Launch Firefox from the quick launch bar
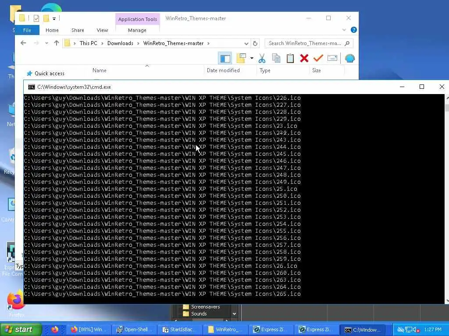449x336 pixels. (x=55, y=329)
